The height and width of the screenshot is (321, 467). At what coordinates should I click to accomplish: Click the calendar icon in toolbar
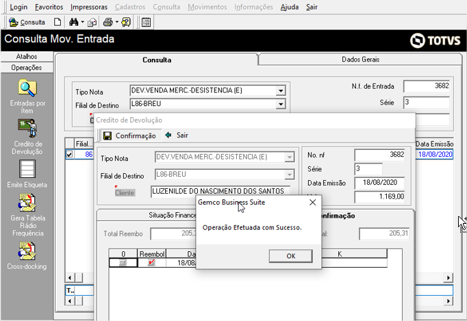(146, 22)
